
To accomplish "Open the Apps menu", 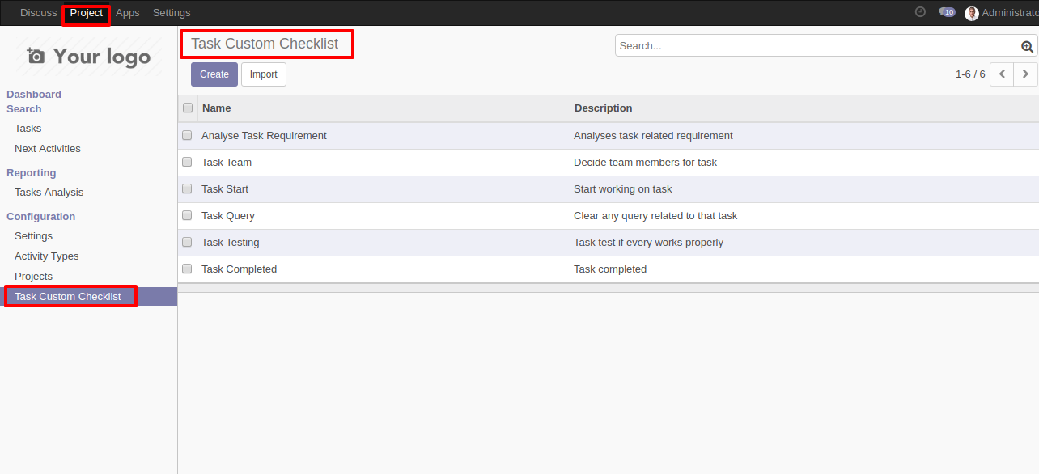I will tap(128, 13).
